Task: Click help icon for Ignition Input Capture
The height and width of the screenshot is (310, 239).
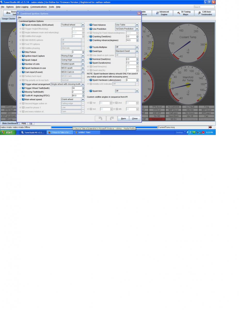Action: coord(23,56)
